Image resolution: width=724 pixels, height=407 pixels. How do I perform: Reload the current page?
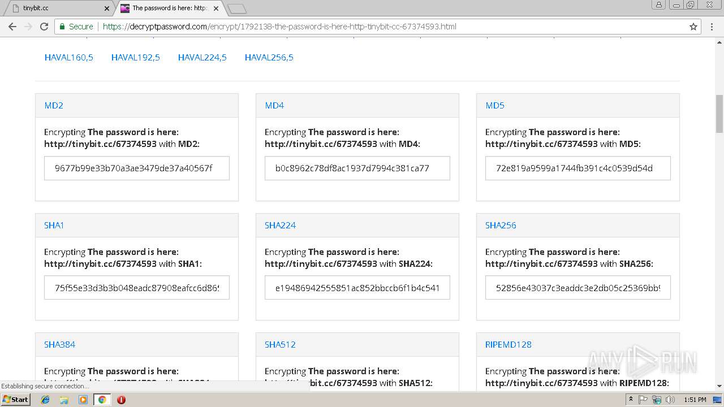point(44,27)
